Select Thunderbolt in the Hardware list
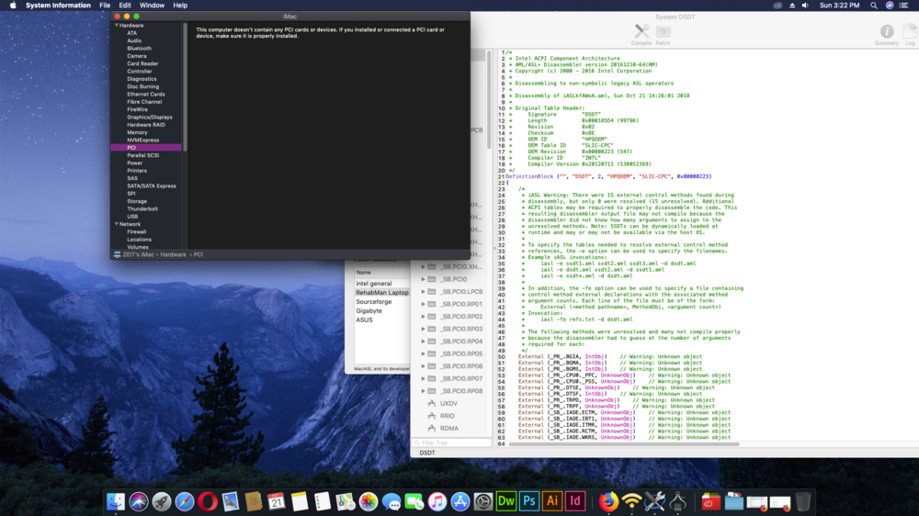Image resolution: width=919 pixels, height=516 pixels. [x=142, y=208]
